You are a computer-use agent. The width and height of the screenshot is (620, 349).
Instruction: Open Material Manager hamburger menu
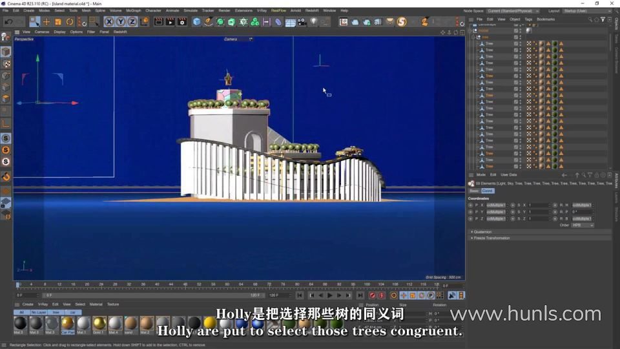point(17,304)
